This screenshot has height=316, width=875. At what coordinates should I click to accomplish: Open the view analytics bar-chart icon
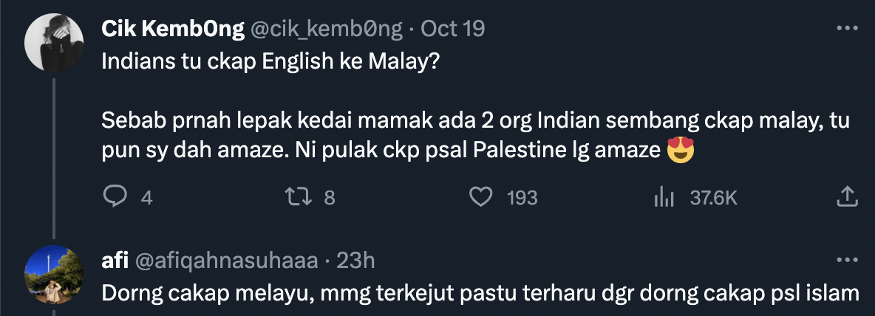point(664,196)
